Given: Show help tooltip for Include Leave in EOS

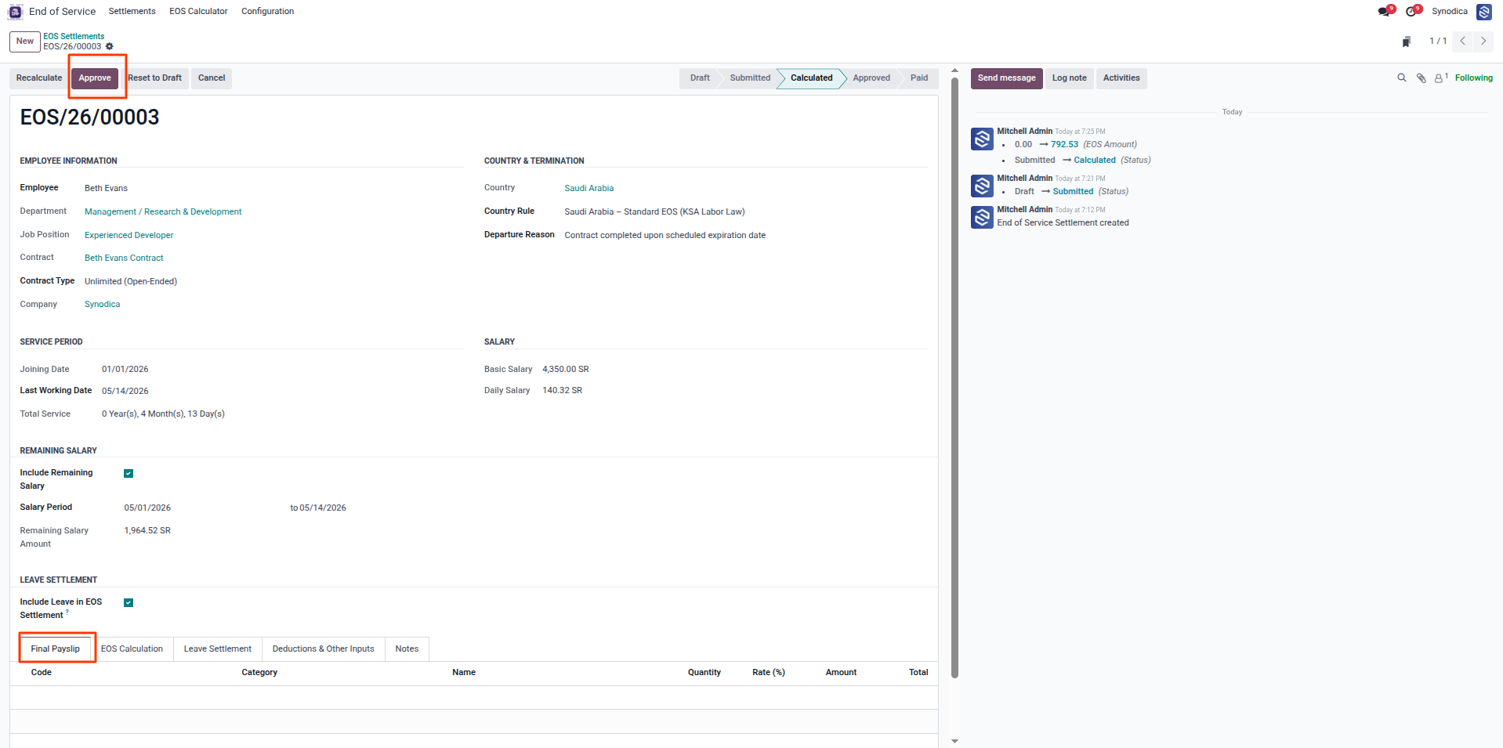Looking at the screenshot, I should coord(67,612).
